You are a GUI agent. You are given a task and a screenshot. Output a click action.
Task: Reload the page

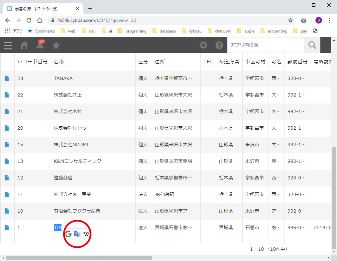click(29, 20)
